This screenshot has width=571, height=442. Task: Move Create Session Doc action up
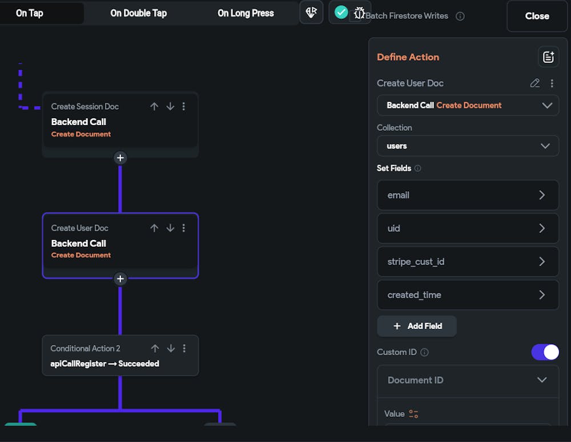click(x=154, y=106)
